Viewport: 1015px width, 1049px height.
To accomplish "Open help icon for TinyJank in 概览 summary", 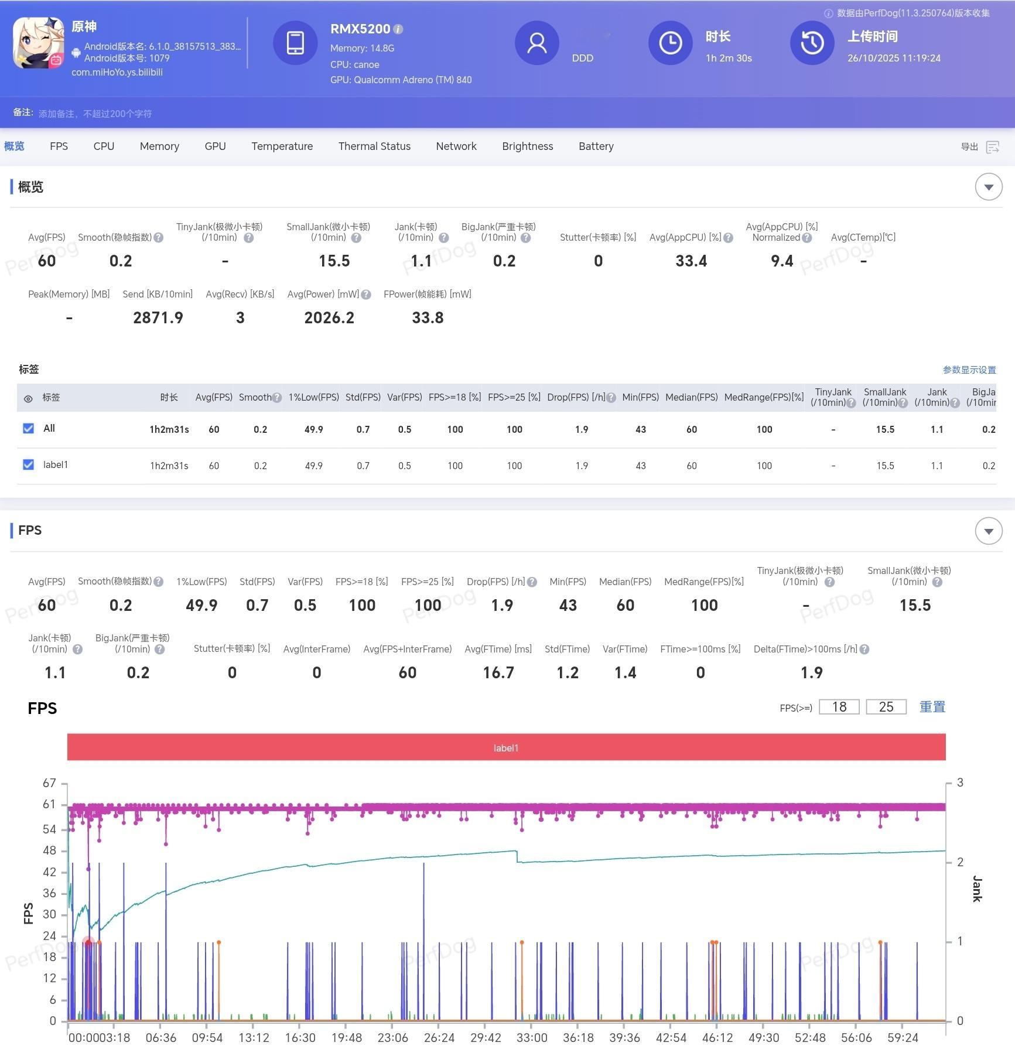I will [248, 238].
